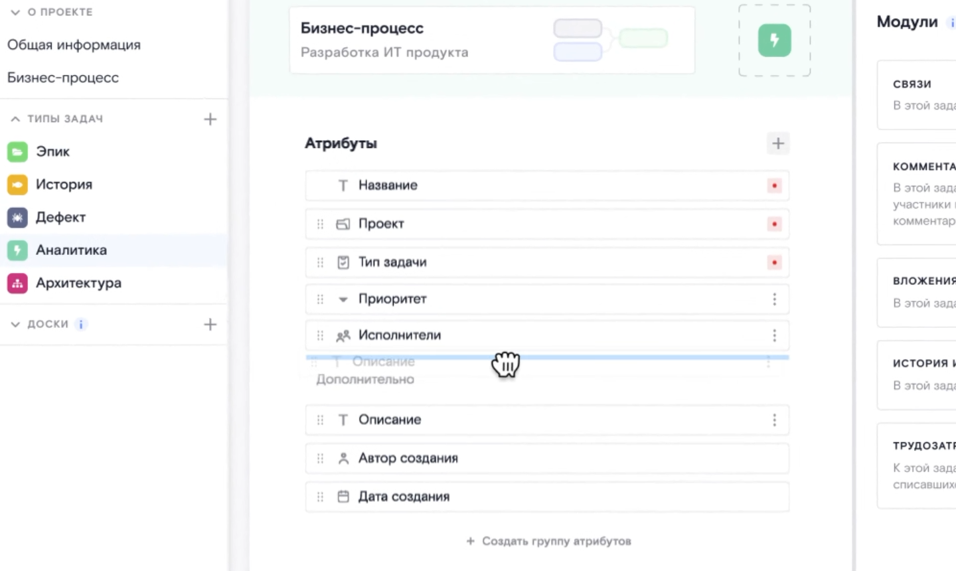956x571 pixels.
Task: Select Общая информация in the sidebar
Action: click(x=74, y=44)
